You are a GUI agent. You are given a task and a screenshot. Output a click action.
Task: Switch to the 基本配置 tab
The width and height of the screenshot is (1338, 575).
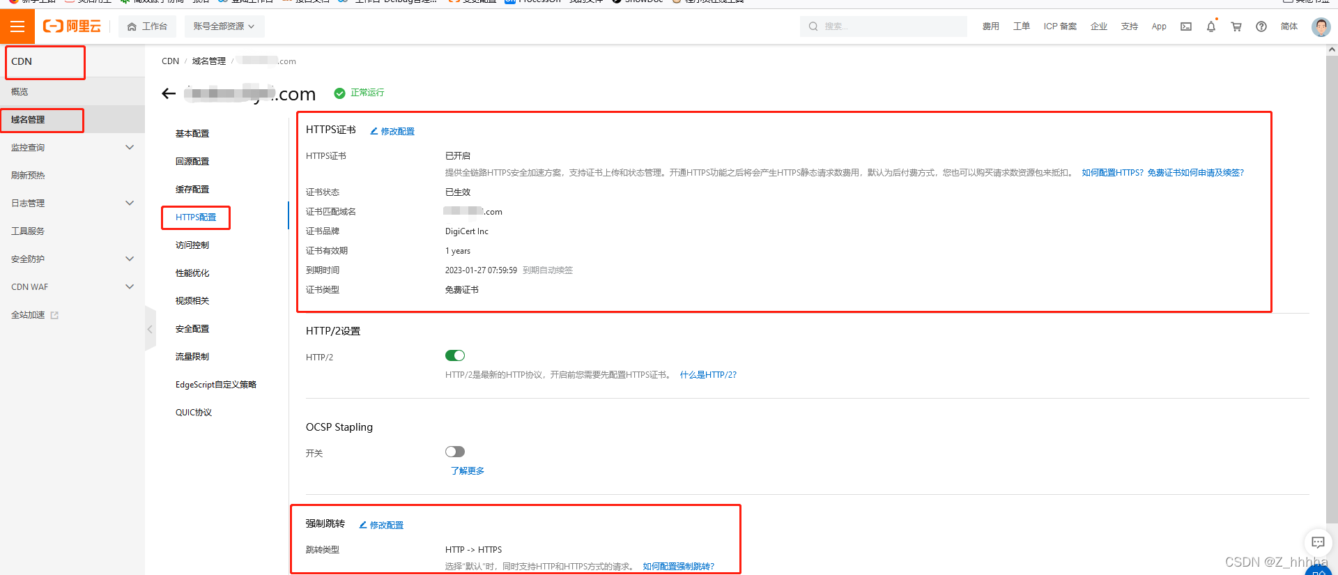point(192,134)
